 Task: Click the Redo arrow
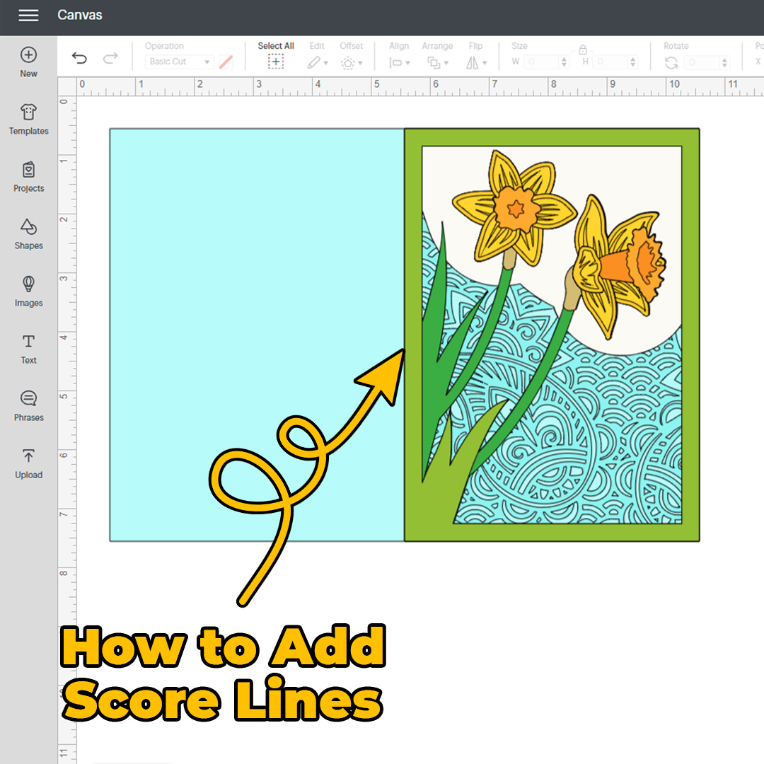click(x=110, y=59)
